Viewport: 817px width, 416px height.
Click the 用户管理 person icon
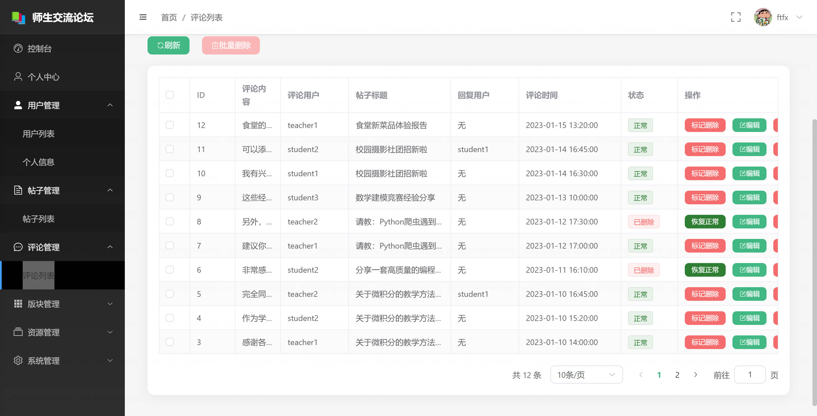point(18,105)
